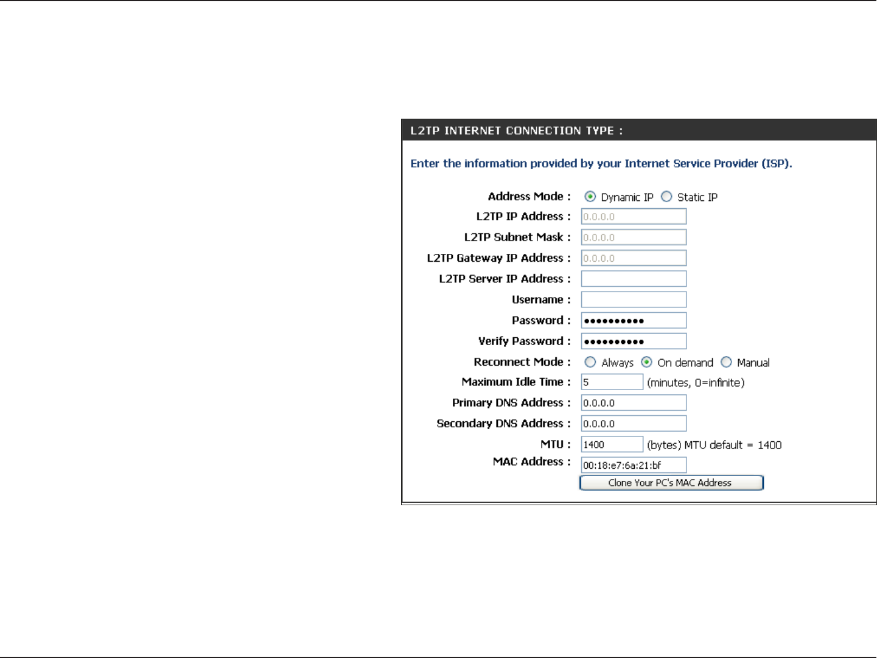Click the 'Address Mode :' label
The image size is (877, 658).
tap(529, 197)
